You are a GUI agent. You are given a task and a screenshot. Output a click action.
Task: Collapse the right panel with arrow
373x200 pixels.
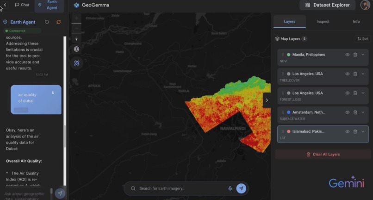click(x=267, y=100)
